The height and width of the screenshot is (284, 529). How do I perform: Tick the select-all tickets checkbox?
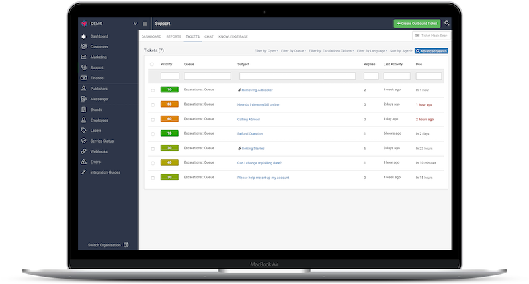click(x=151, y=64)
